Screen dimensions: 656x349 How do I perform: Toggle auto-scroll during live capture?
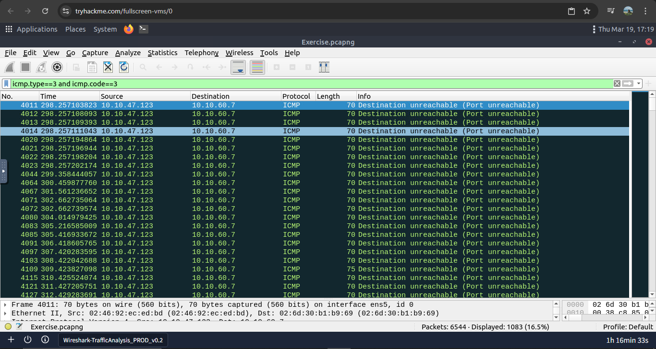click(x=239, y=68)
